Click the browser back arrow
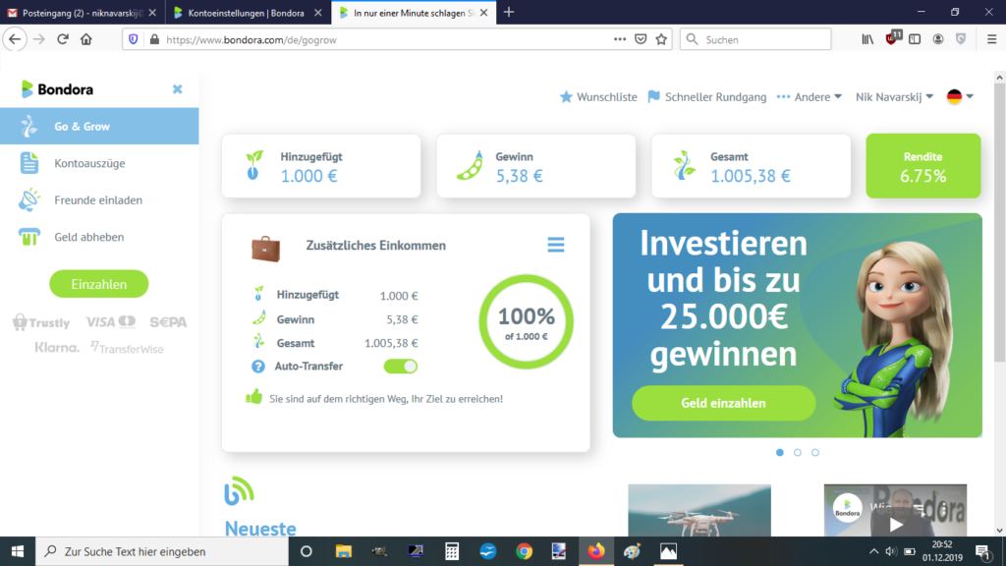This screenshot has width=1006, height=566. pos(15,39)
